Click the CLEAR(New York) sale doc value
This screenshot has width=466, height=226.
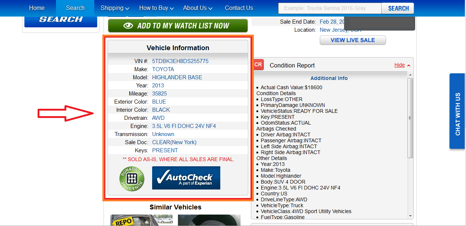[174, 142]
